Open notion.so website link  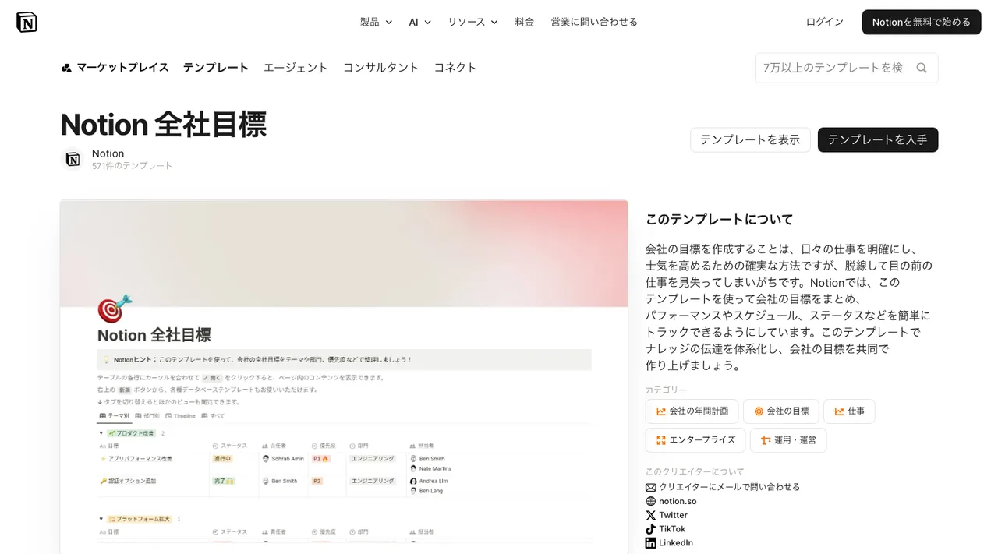(678, 501)
